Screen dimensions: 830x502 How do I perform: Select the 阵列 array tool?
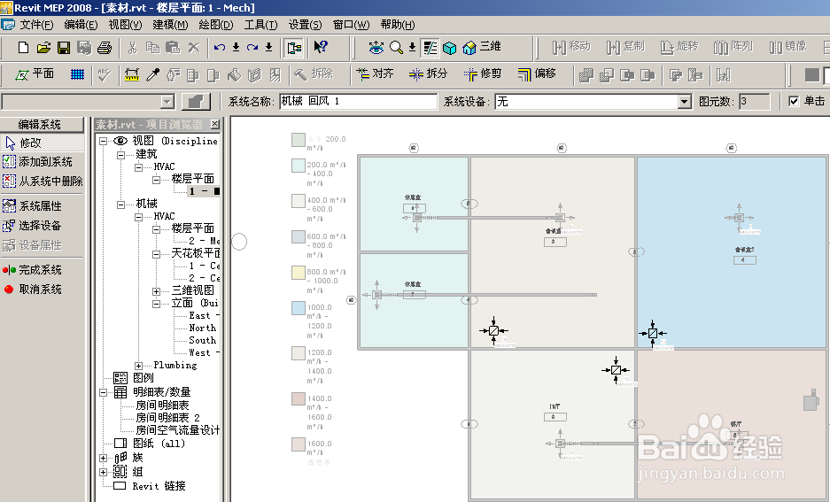pyautogui.click(x=733, y=47)
